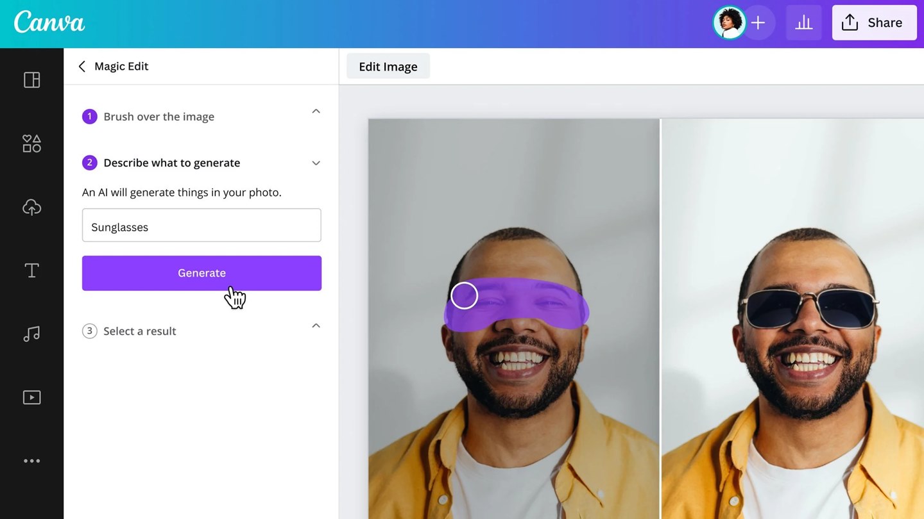Open the Uploads panel via cloud icon
The image size is (924, 519).
click(31, 207)
